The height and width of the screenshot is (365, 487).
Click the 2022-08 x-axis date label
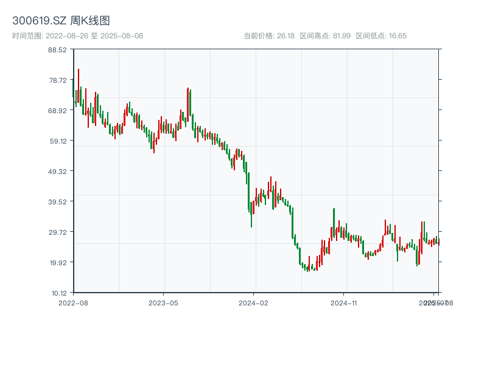coord(73,302)
